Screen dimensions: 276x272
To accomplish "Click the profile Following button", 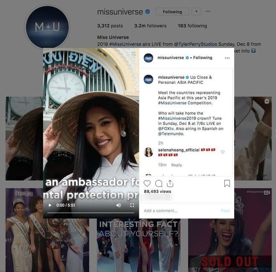I will pyautogui.click(x=172, y=12).
